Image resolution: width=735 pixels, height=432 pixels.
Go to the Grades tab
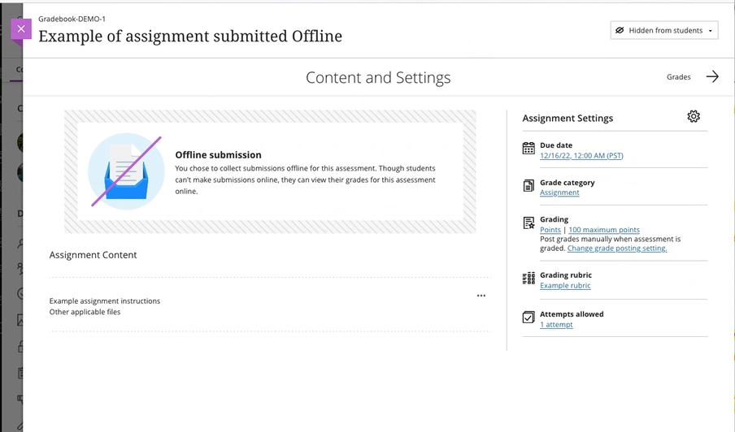tap(678, 77)
